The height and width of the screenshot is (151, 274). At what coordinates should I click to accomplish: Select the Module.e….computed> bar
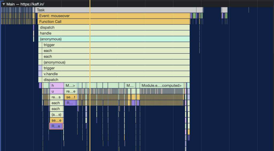162,86
